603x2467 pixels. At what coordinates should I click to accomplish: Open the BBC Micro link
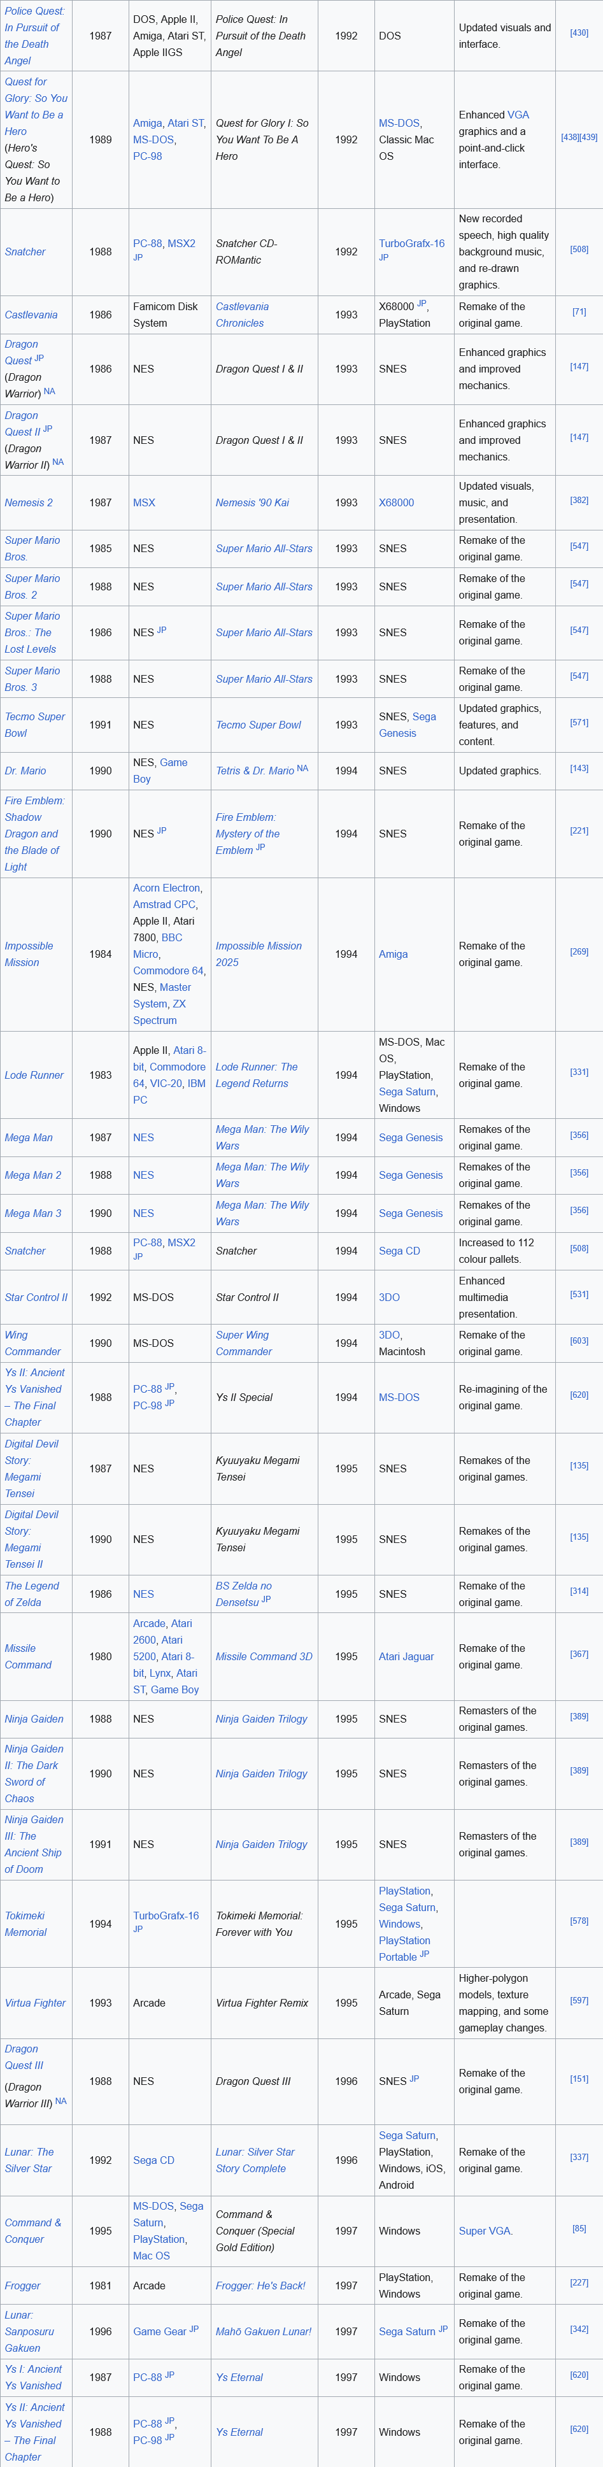click(x=157, y=946)
